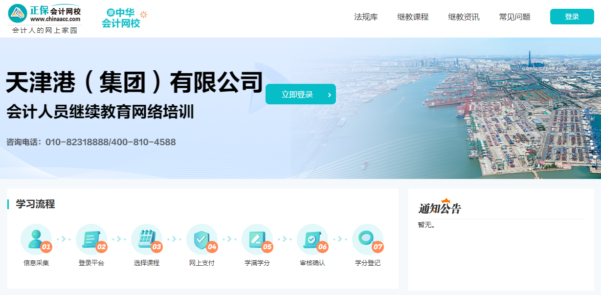Click the 中华会计网校 logo
Screen dimensions: 601x295
[x=124, y=18]
